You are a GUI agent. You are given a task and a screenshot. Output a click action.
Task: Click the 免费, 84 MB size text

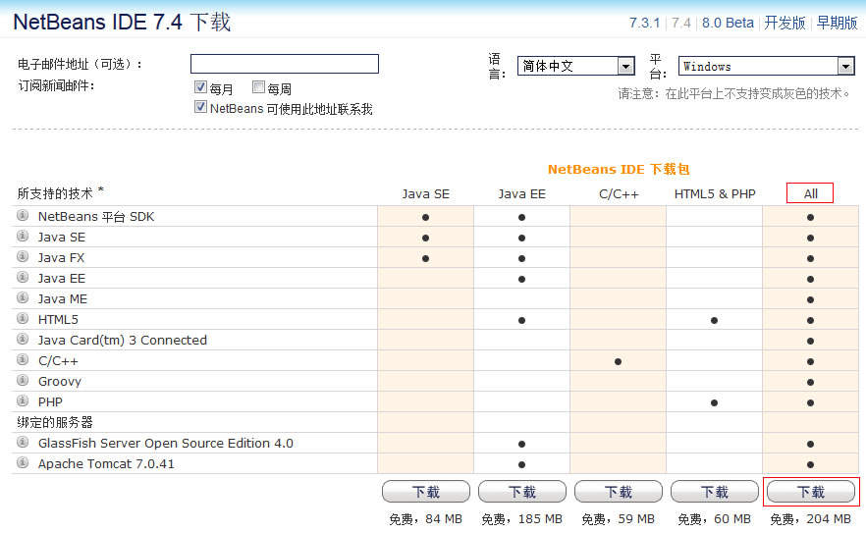(x=426, y=519)
